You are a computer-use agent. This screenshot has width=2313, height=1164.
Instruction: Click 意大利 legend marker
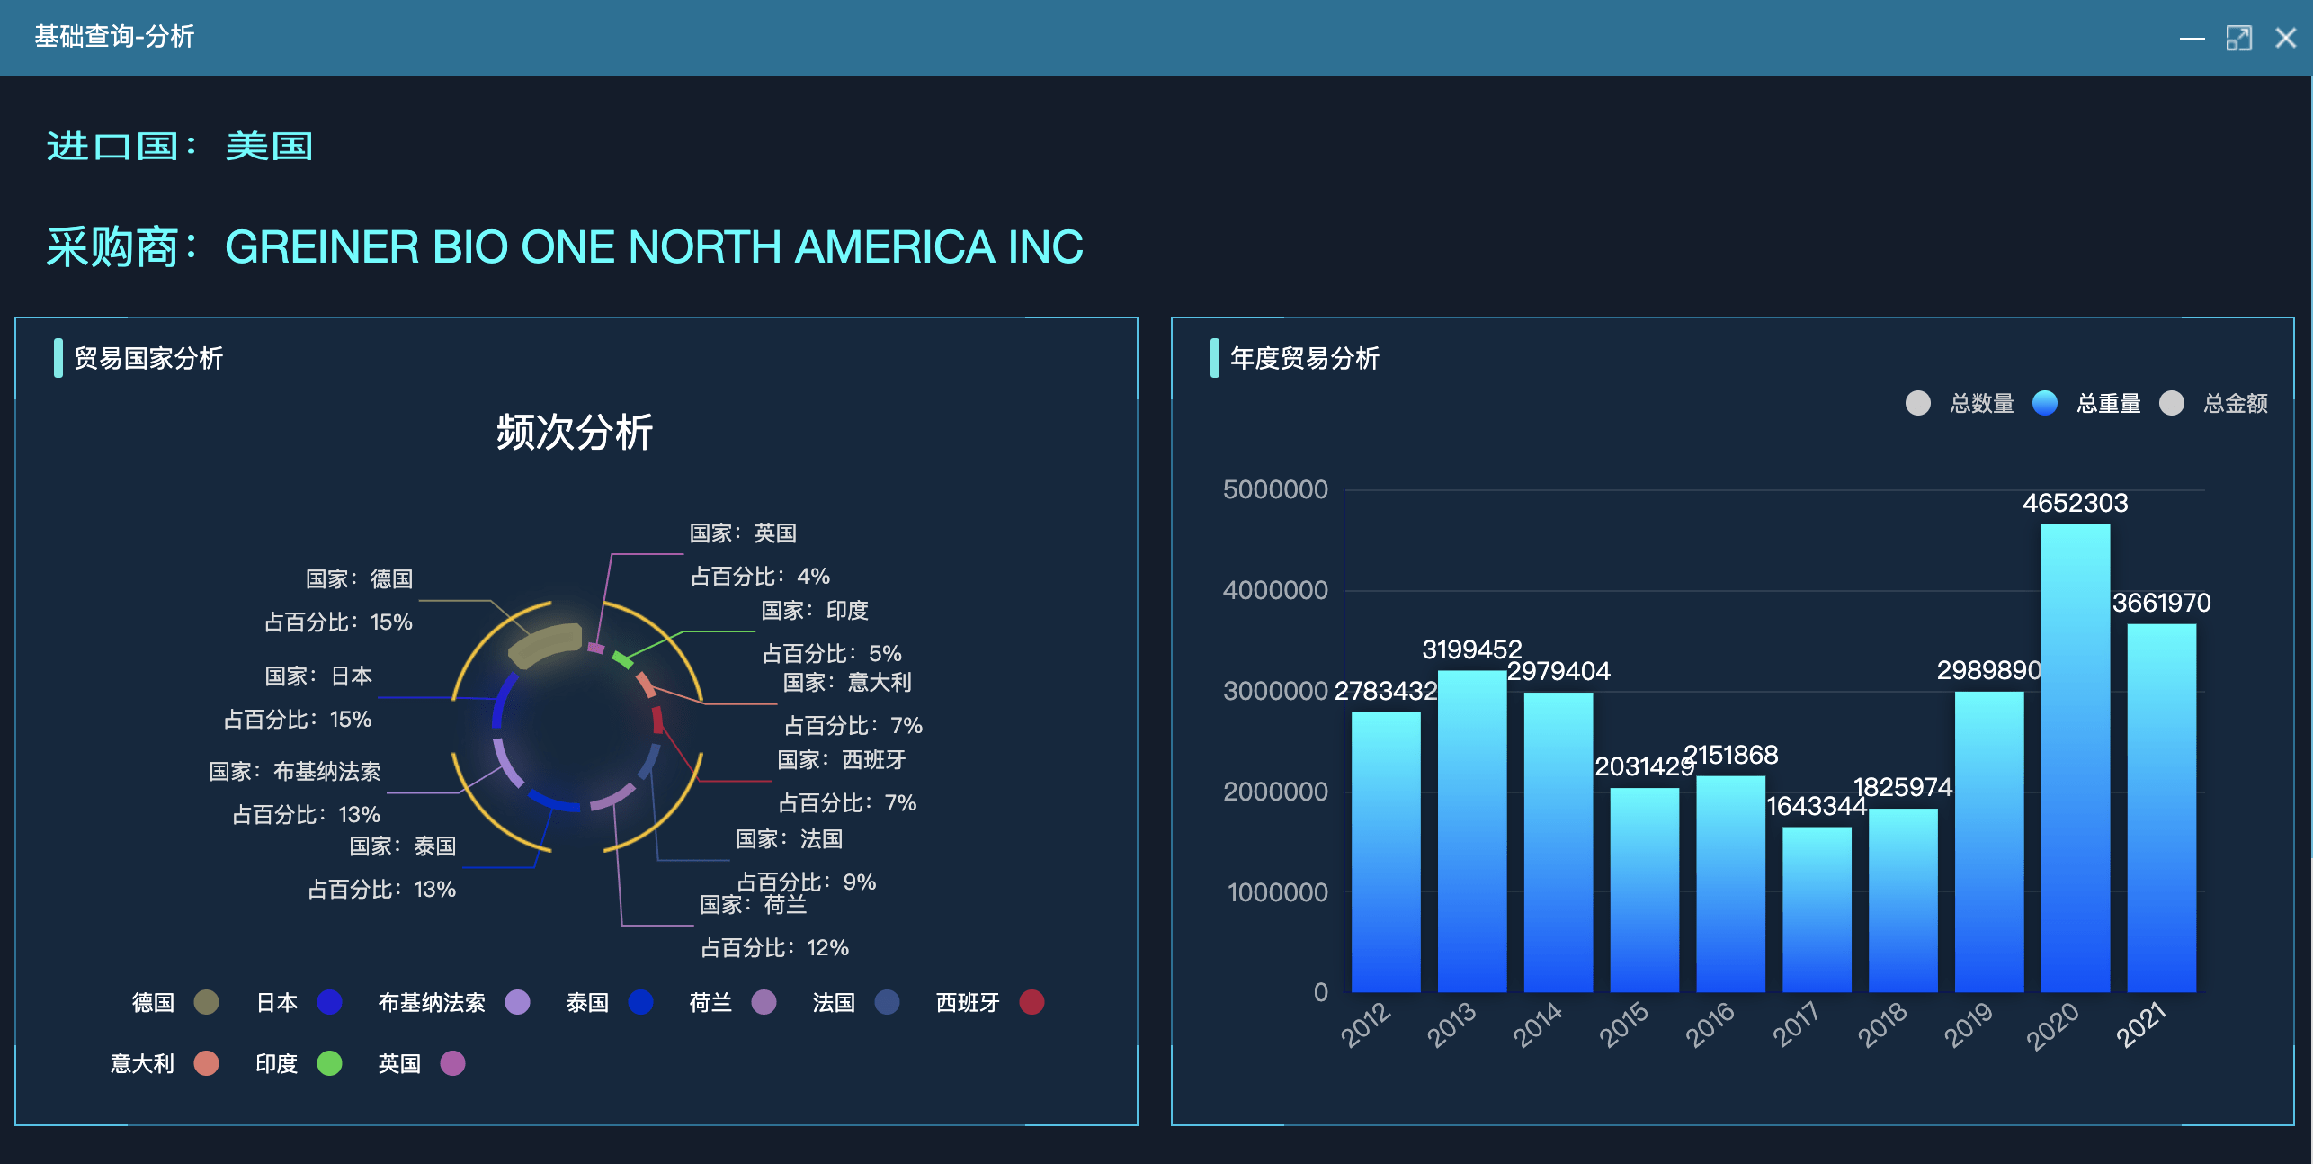click(207, 1063)
